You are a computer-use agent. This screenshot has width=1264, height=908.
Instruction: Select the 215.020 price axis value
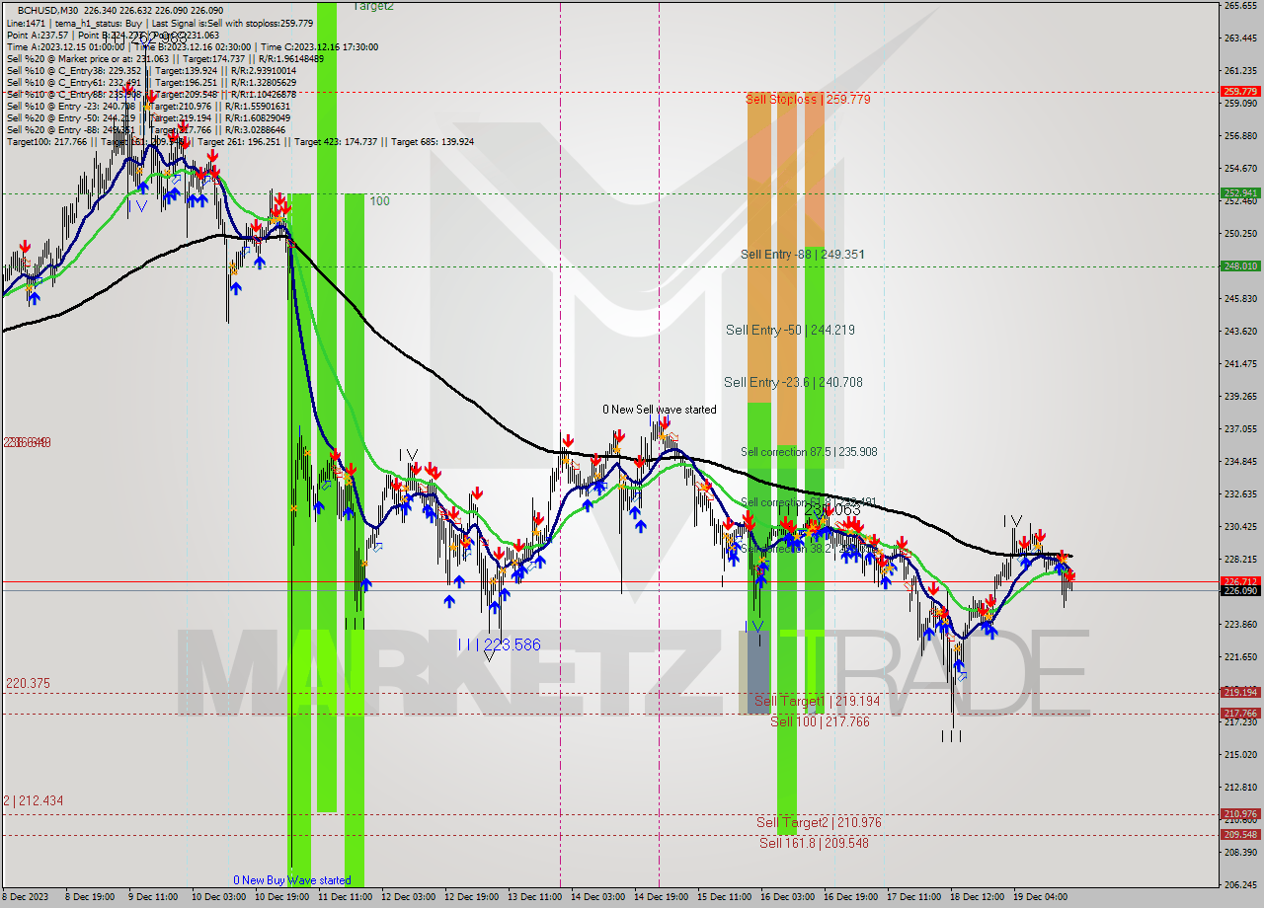1240,754
